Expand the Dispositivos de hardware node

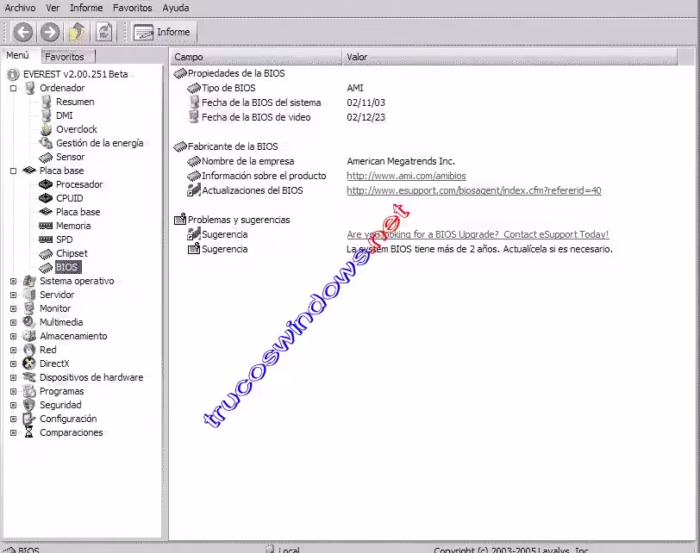pyautogui.click(x=14, y=378)
